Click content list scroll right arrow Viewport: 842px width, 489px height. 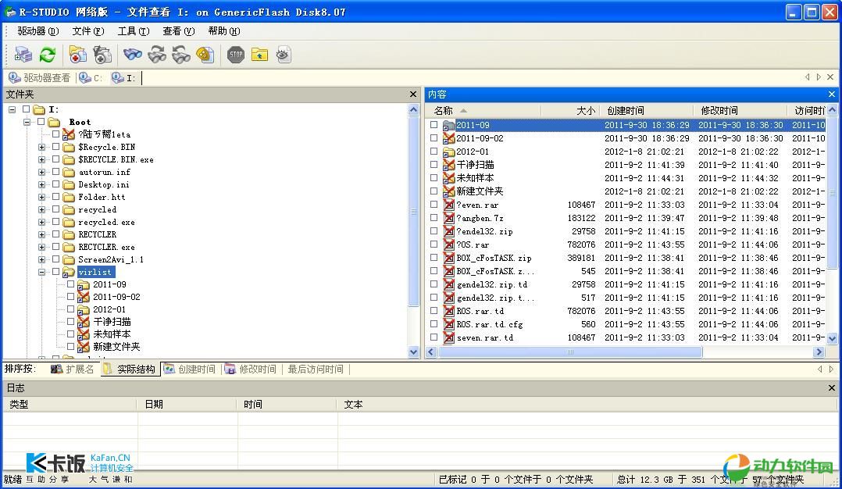tap(819, 352)
